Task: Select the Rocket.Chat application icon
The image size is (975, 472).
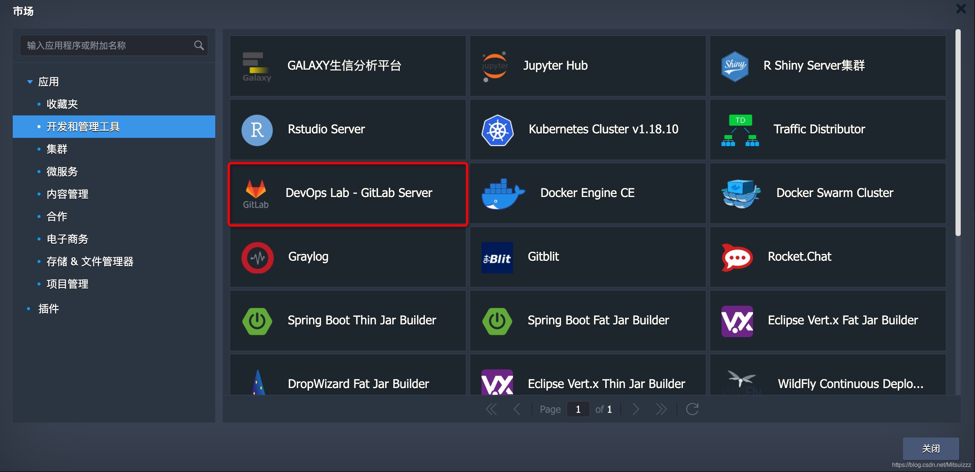Action: [738, 257]
